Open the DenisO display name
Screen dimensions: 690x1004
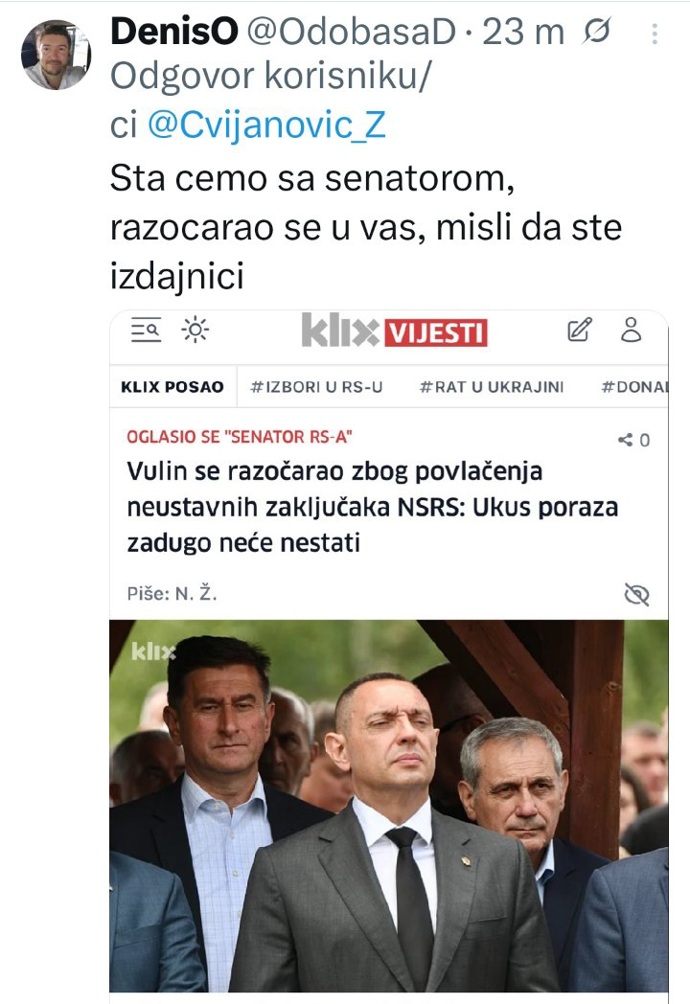tap(174, 32)
